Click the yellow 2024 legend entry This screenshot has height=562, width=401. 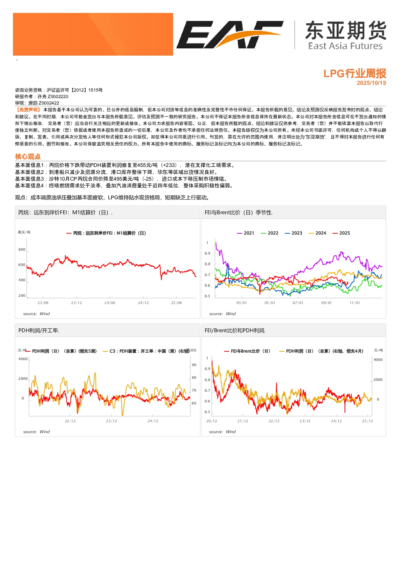pyautogui.click(x=317, y=233)
